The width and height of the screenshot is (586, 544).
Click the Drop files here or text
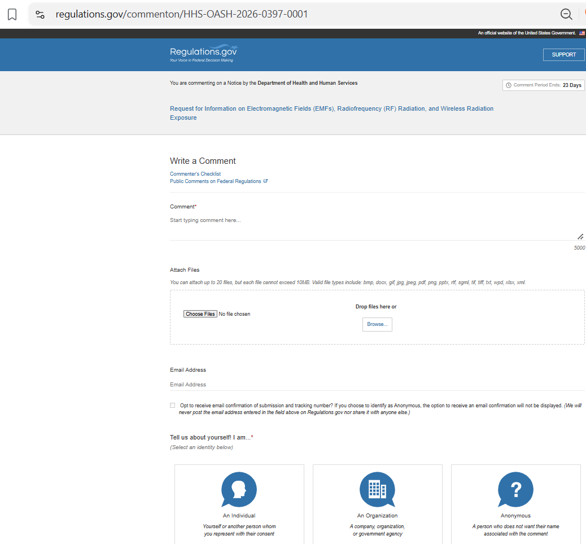tap(376, 307)
